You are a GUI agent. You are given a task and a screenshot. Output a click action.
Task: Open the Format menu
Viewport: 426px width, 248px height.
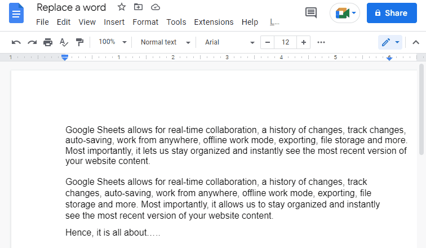145,22
